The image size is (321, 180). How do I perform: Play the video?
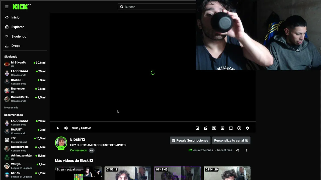point(58,128)
